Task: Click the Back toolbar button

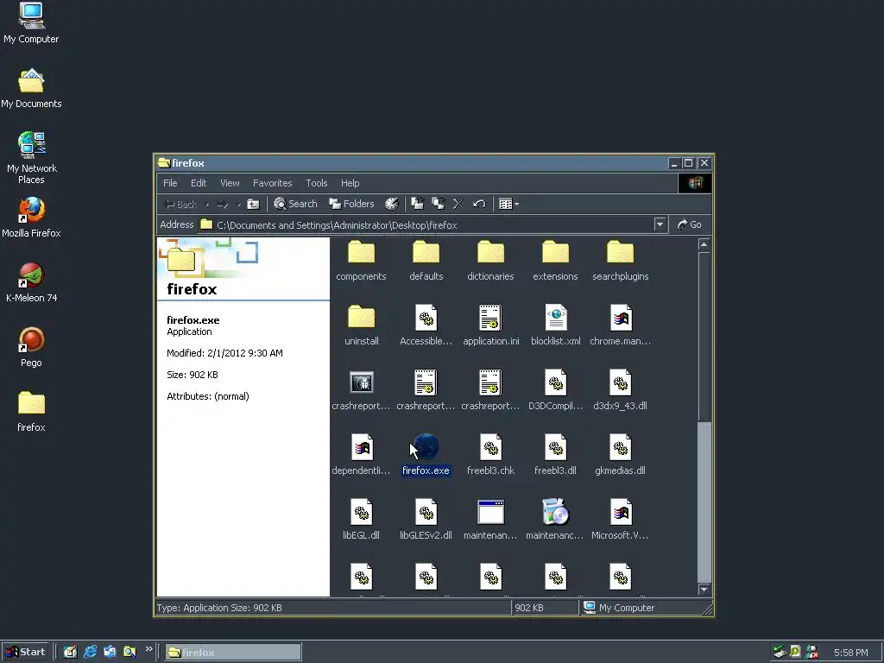Action: 180,204
